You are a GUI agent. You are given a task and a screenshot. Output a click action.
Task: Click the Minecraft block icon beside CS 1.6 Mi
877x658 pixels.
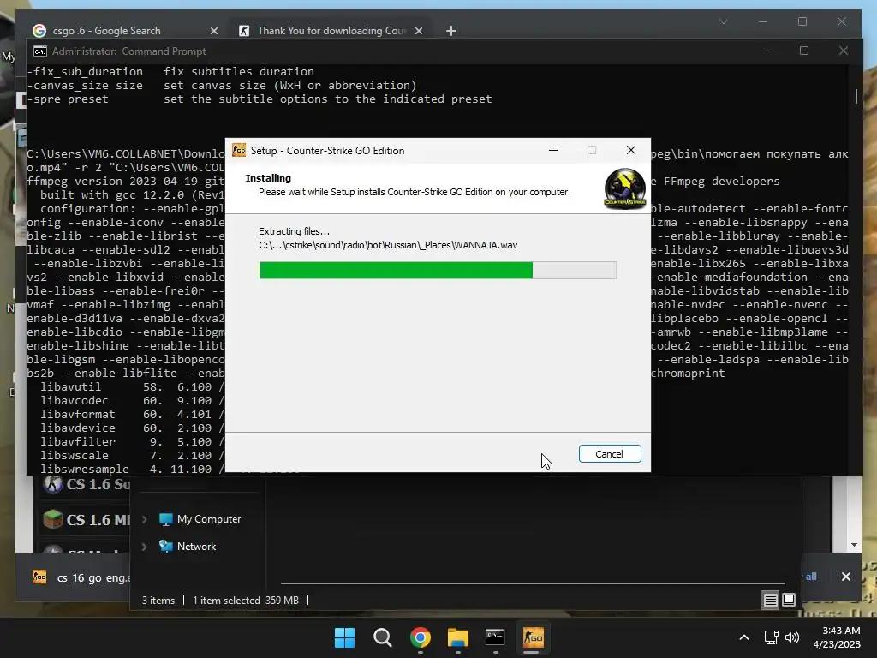(x=52, y=520)
